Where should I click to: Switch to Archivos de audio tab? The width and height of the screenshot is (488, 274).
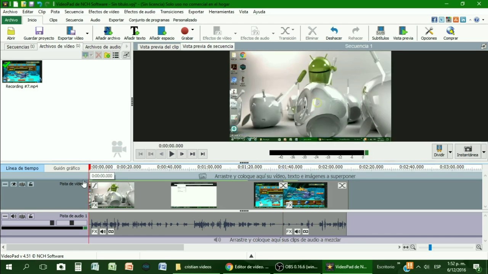103,47
